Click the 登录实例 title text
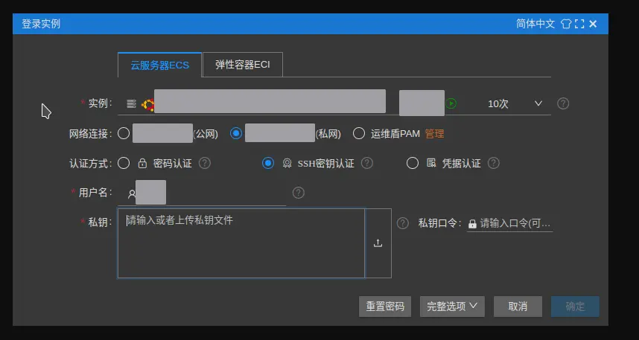 click(x=41, y=24)
